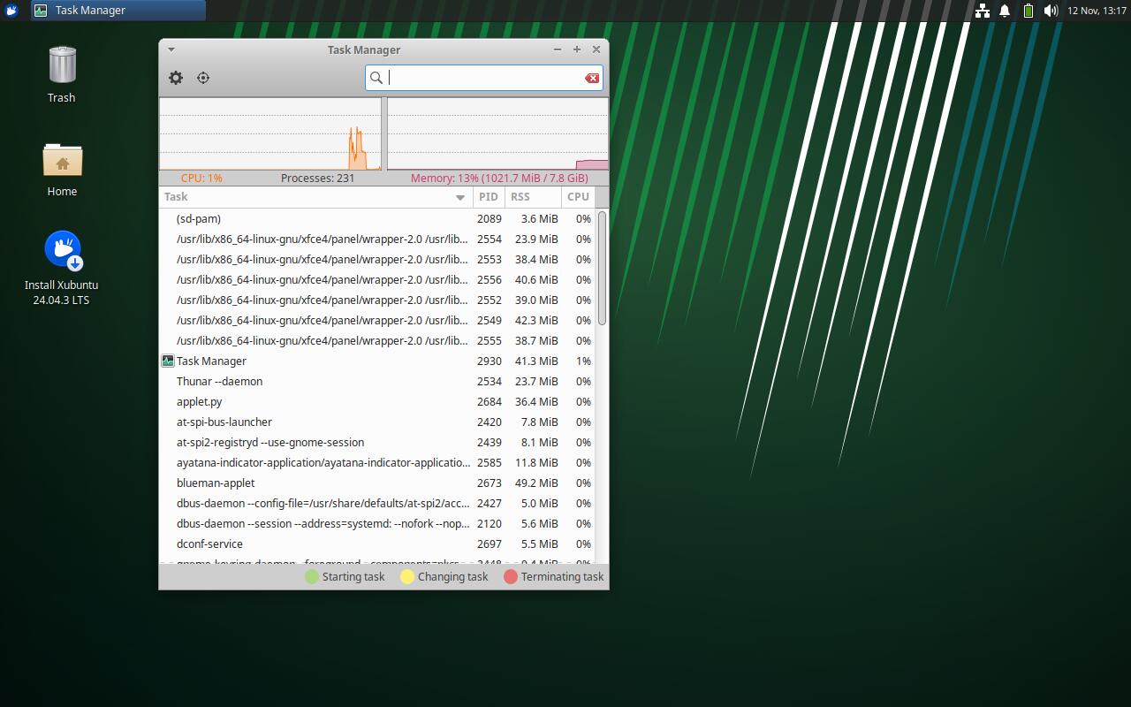The height and width of the screenshot is (707, 1131).
Task: Select wrapper-2.0 process with PID 2552
Action: coord(378,300)
